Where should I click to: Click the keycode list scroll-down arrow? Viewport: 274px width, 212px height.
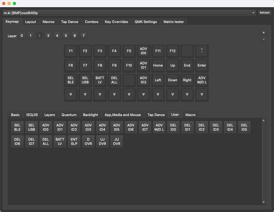264,202
